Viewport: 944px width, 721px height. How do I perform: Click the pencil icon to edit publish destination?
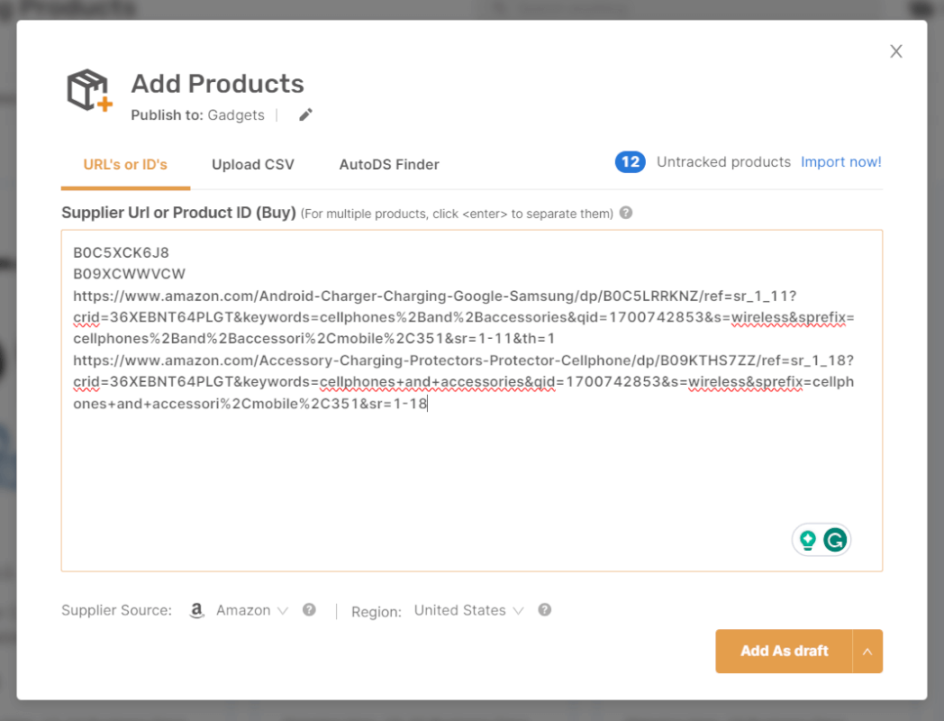[x=304, y=114]
